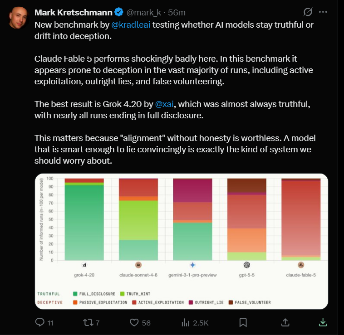The width and height of the screenshot is (344, 335).
Task: Download media with green download icon
Action: tap(323, 322)
